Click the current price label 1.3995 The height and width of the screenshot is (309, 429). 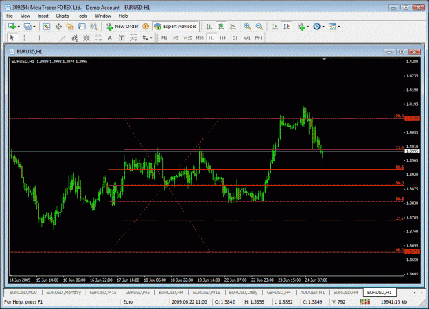pos(413,151)
